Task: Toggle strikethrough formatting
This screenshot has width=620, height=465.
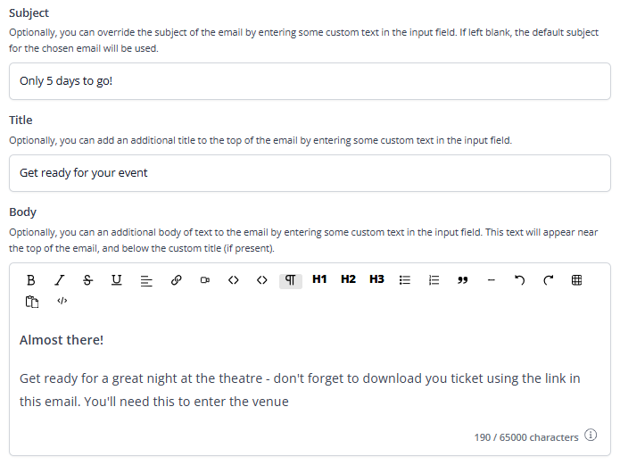Action: pyautogui.click(x=87, y=279)
